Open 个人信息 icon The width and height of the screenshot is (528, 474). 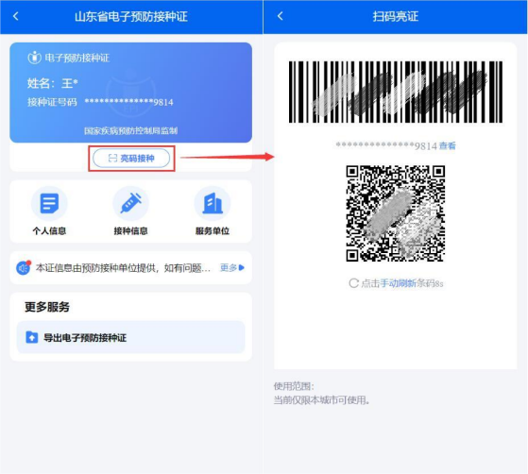[x=49, y=203]
